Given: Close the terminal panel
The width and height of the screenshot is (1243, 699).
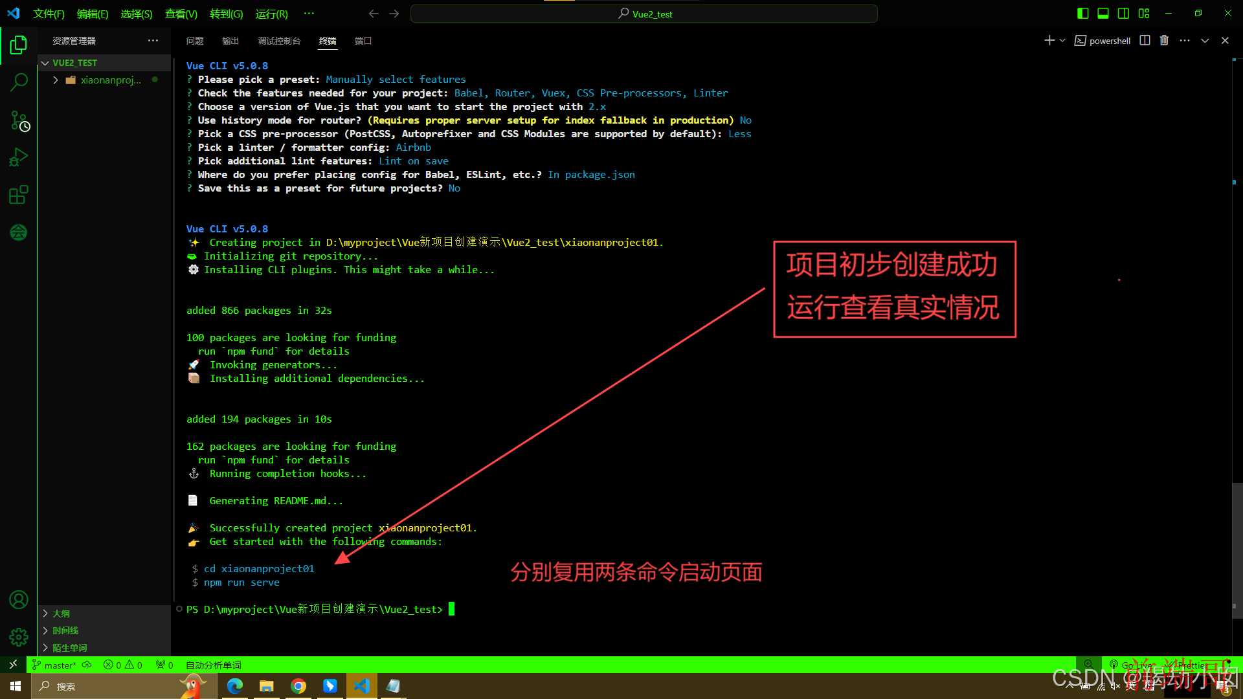Looking at the screenshot, I should point(1225,40).
